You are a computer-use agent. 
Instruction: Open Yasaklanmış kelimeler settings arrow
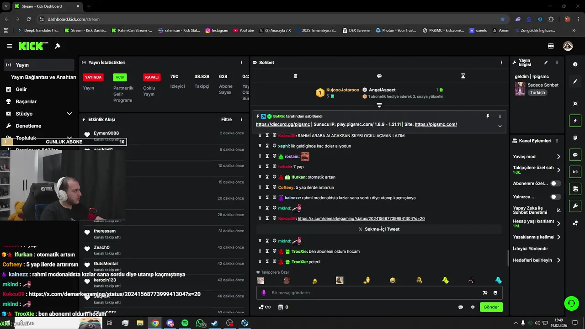[x=558, y=237]
